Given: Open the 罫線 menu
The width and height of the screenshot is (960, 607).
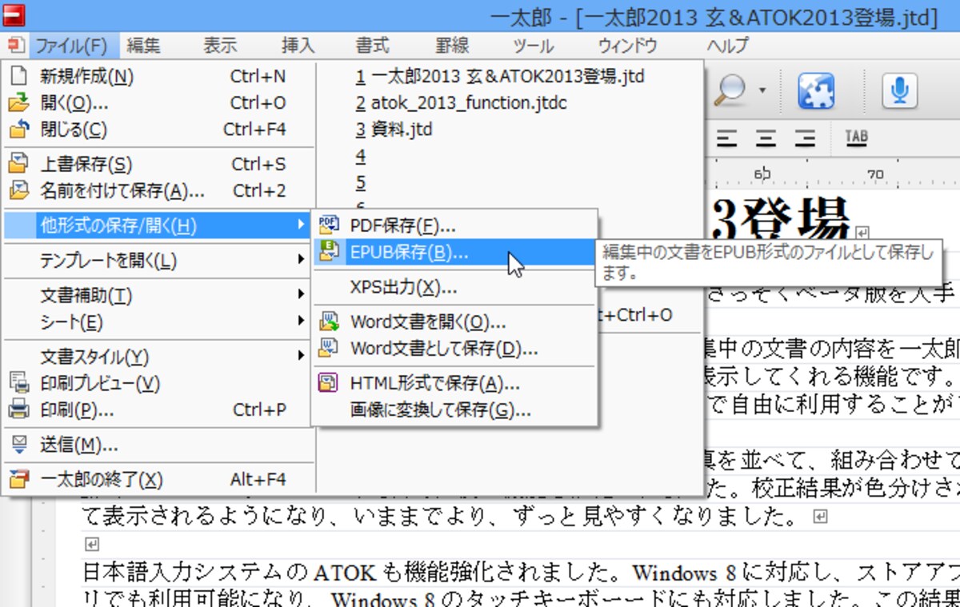Looking at the screenshot, I should tap(452, 46).
